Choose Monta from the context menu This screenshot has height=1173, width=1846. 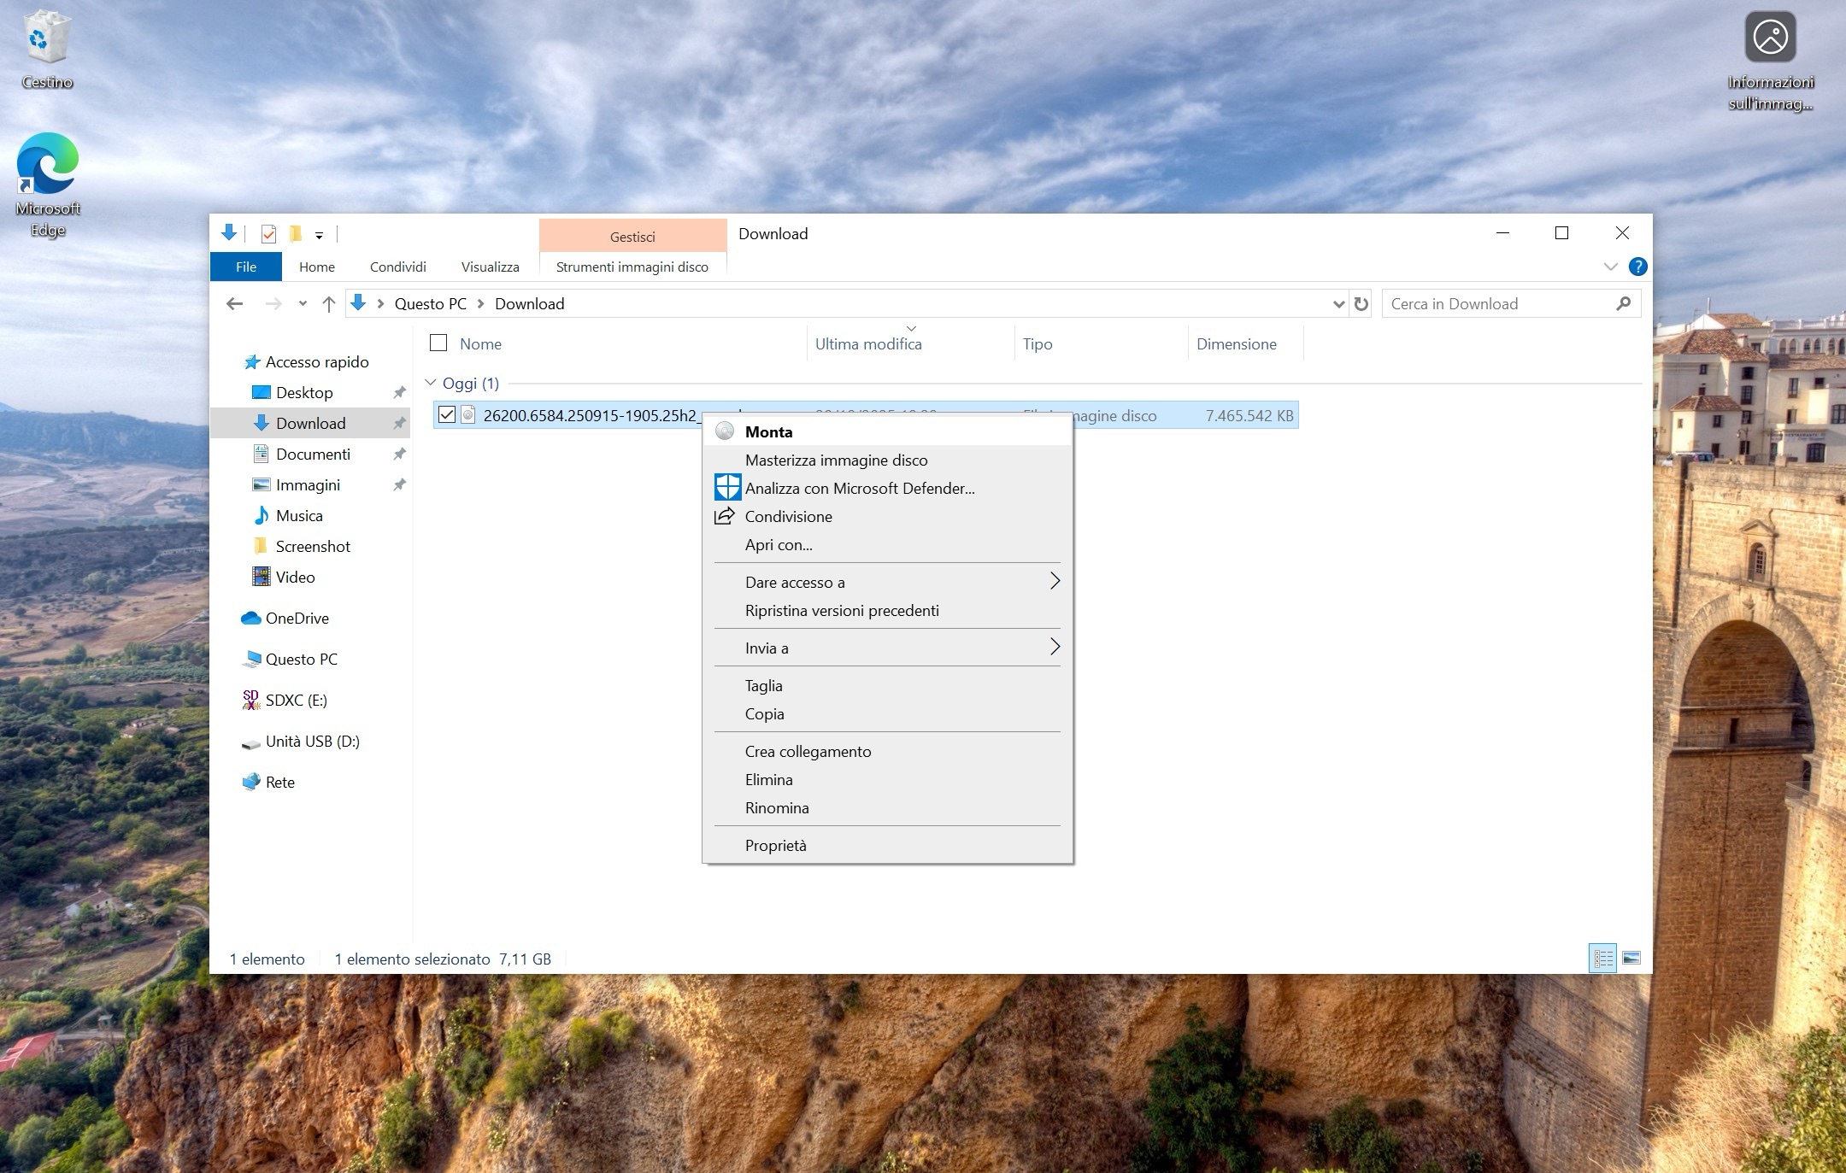coord(768,431)
